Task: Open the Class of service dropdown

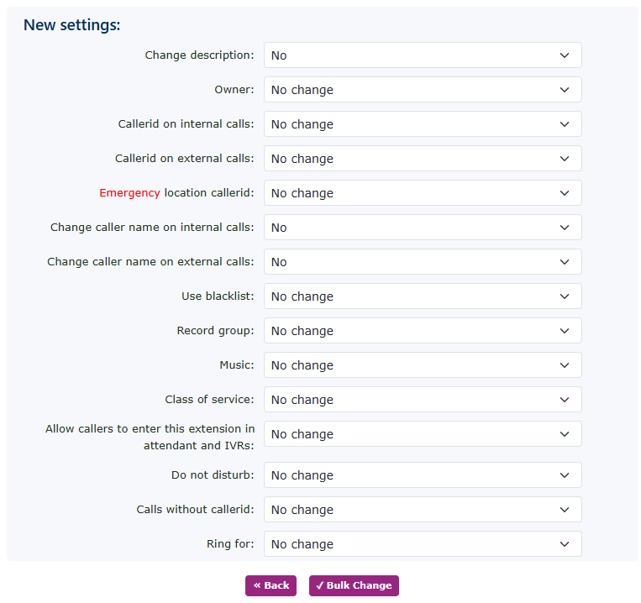Action: point(422,400)
